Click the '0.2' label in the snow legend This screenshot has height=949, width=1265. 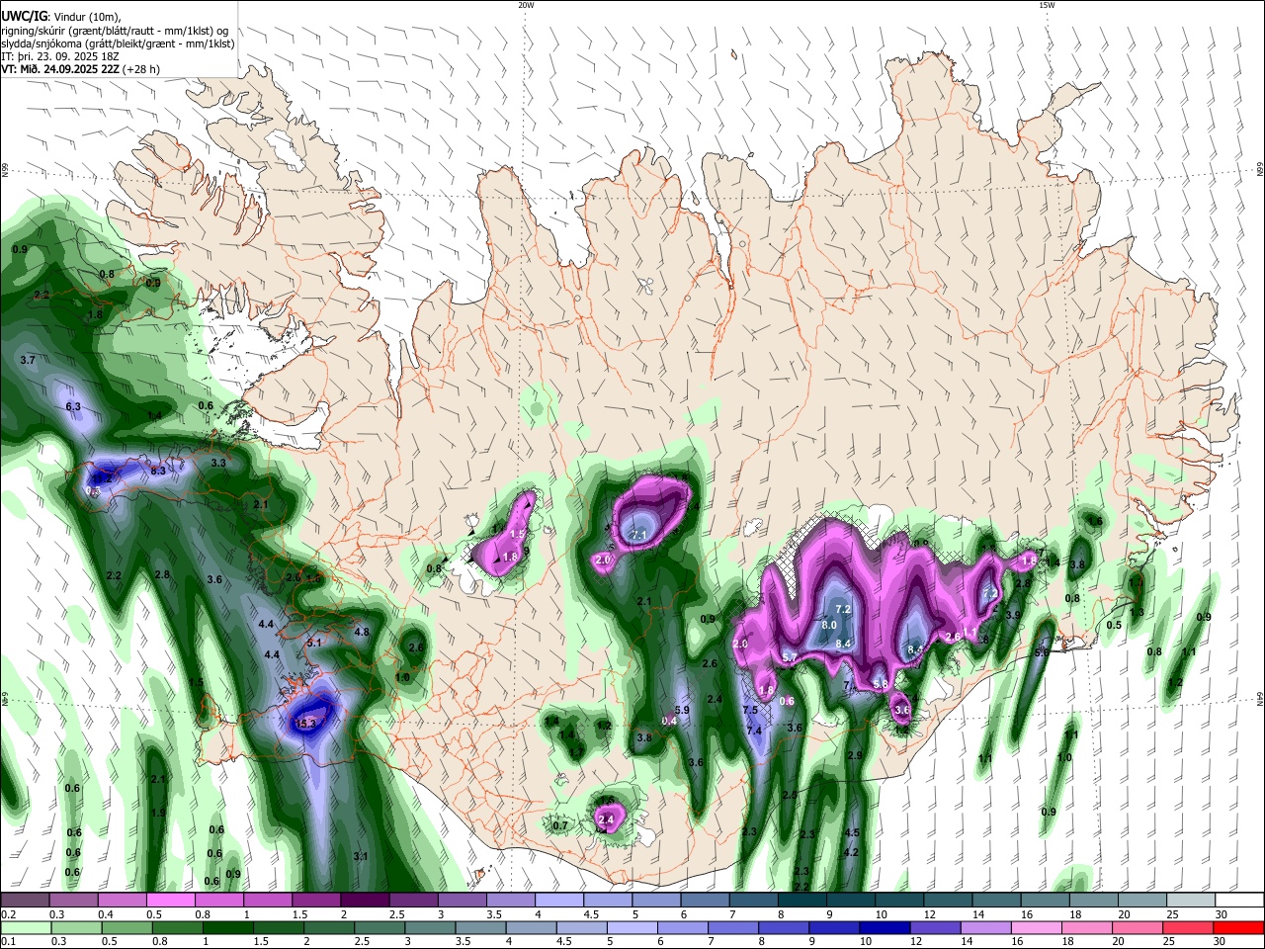coord(8,914)
